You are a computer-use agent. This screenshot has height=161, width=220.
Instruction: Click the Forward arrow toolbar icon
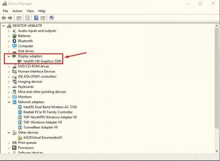click(10, 18)
